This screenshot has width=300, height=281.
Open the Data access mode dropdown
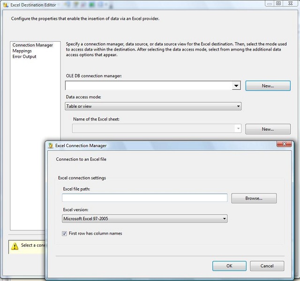(x=153, y=106)
